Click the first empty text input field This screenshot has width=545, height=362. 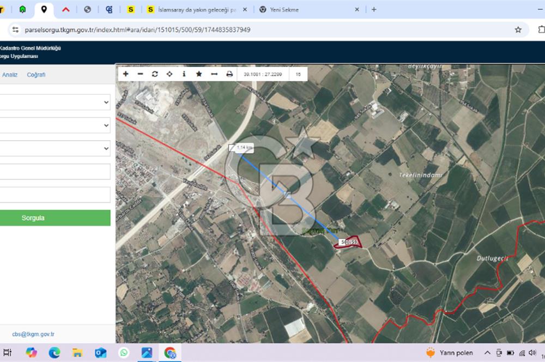55,172
